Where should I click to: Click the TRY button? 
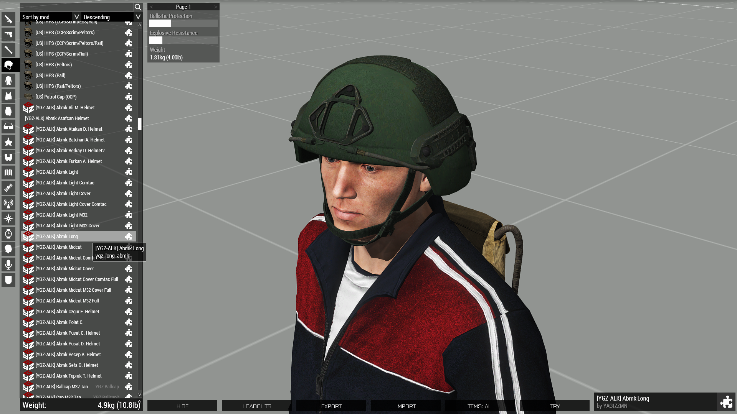555,406
